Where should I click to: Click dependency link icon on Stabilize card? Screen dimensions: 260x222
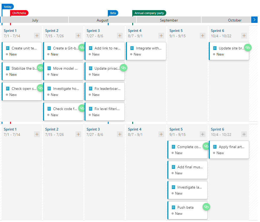click(x=40, y=68)
